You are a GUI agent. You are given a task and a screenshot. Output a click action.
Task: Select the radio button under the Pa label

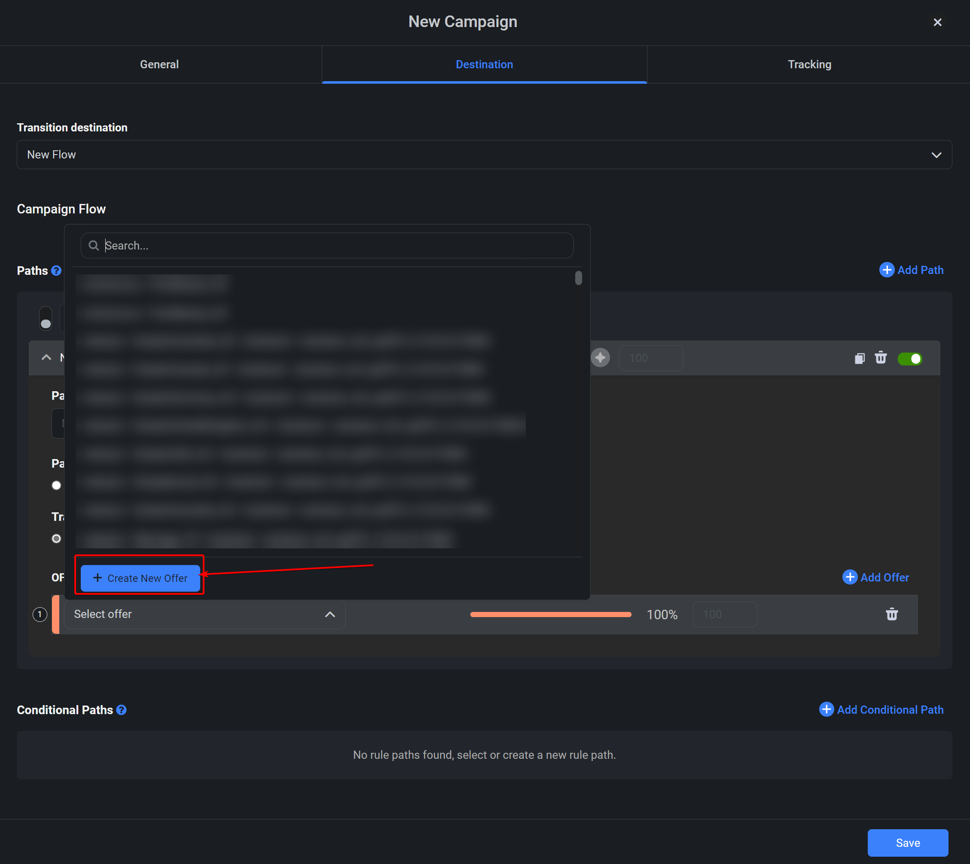pos(57,485)
